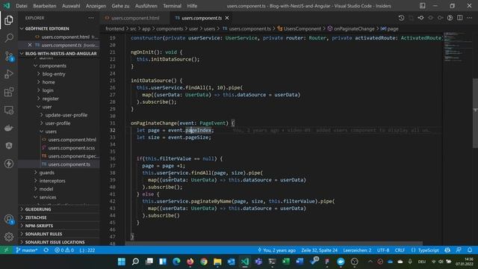
Task: Expand SonarLint Rules section
Action: click(x=60, y=234)
